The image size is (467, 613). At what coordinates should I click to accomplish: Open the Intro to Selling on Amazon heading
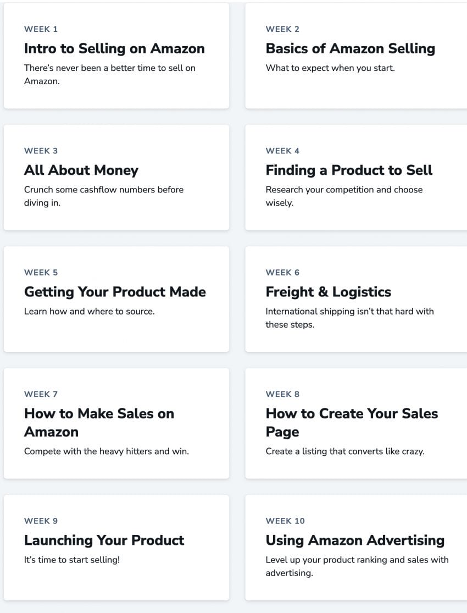(x=114, y=48)
